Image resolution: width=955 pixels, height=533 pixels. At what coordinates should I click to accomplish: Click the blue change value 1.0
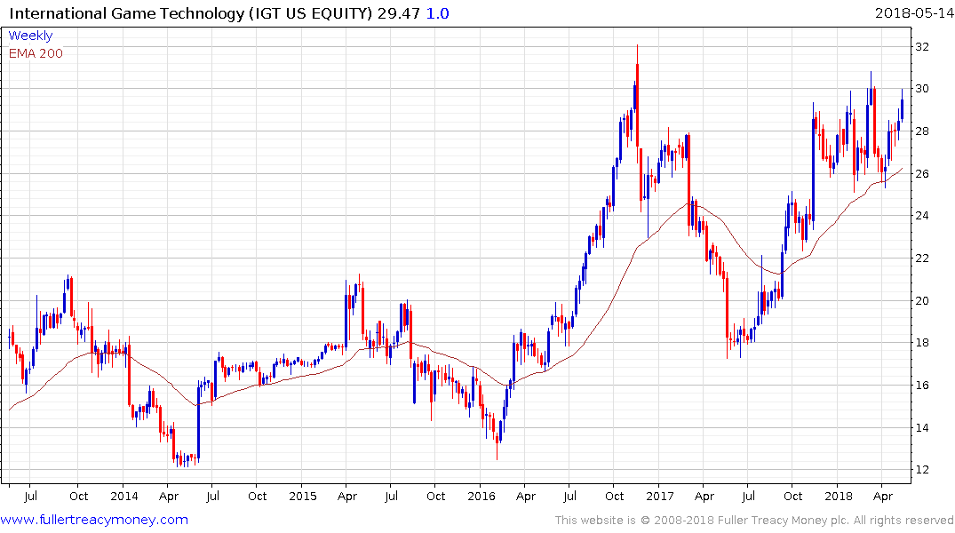pos(437,13)
